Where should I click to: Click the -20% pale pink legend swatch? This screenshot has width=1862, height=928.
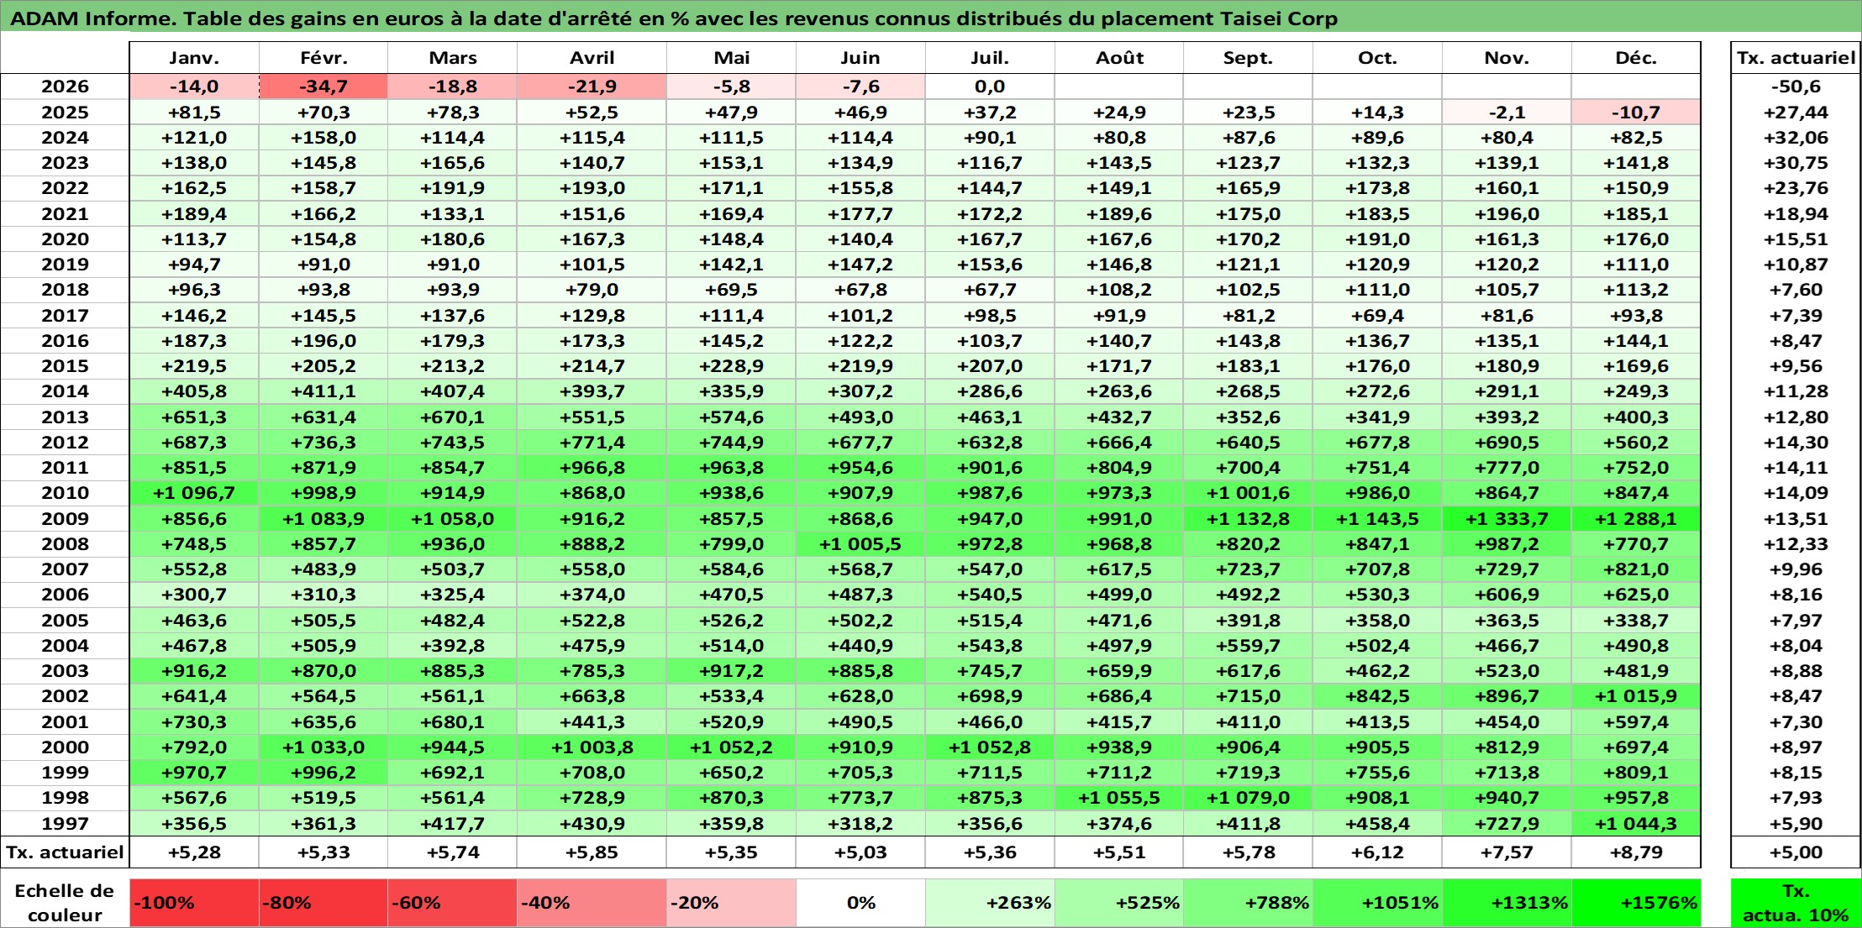(731, 903)
